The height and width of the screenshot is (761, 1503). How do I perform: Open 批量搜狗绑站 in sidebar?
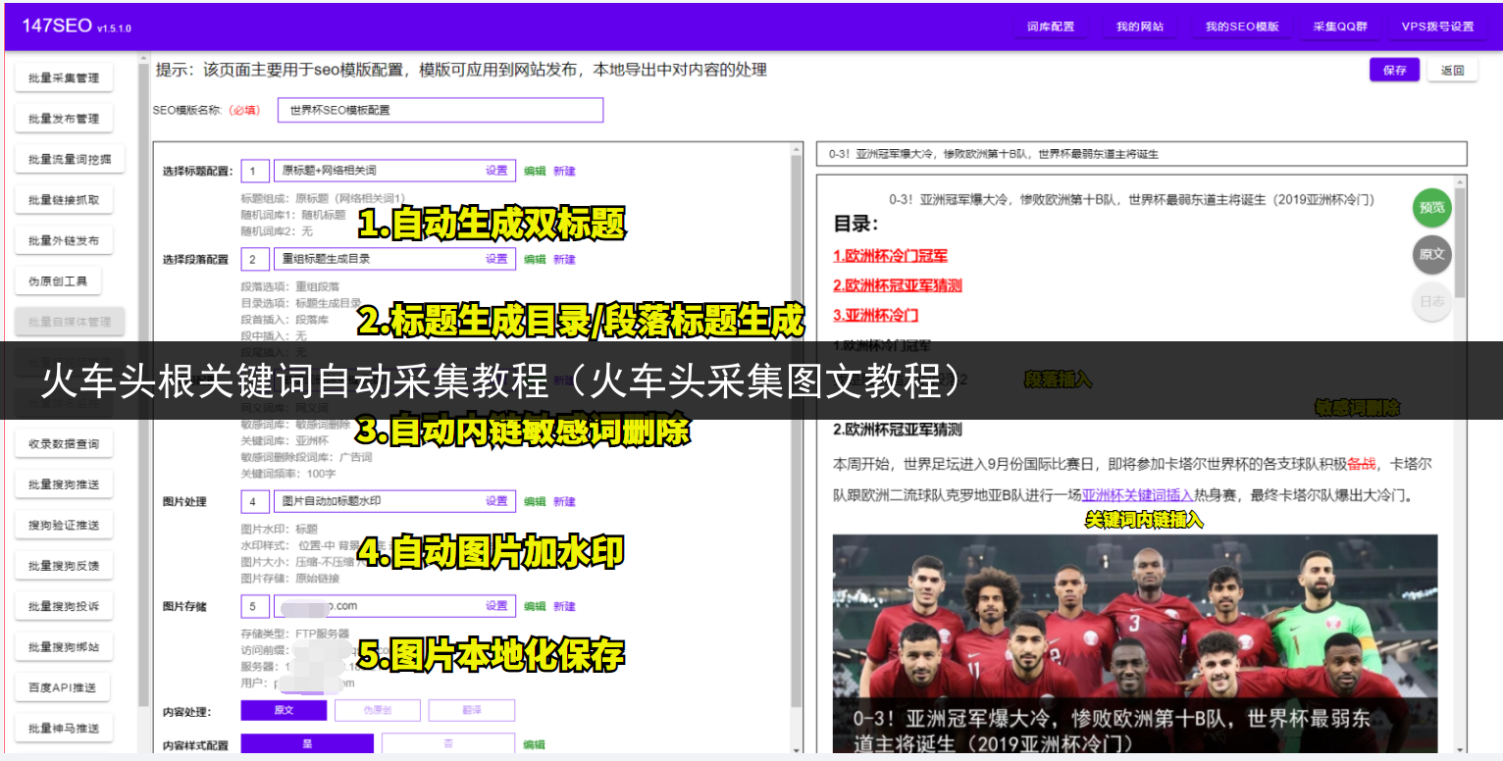point(64,647)
